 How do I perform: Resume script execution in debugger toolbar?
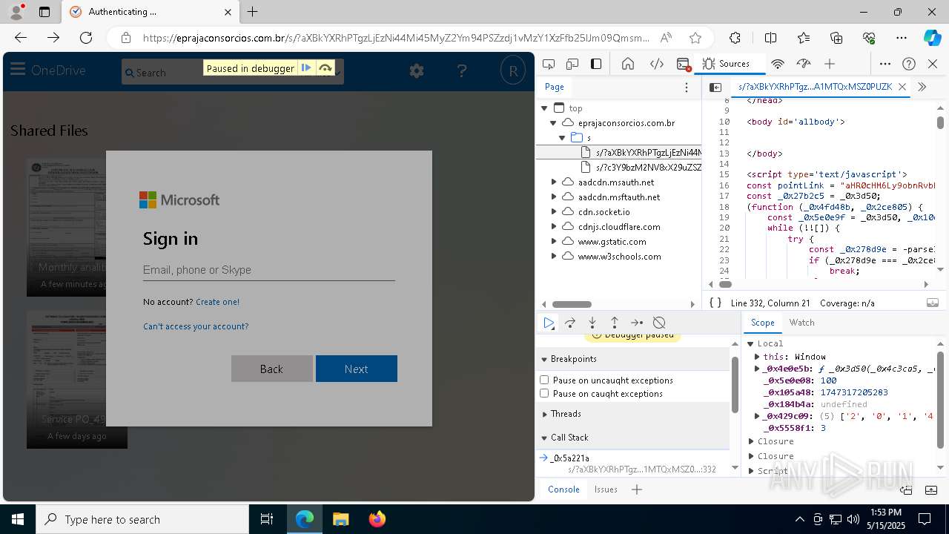point(549,323)
